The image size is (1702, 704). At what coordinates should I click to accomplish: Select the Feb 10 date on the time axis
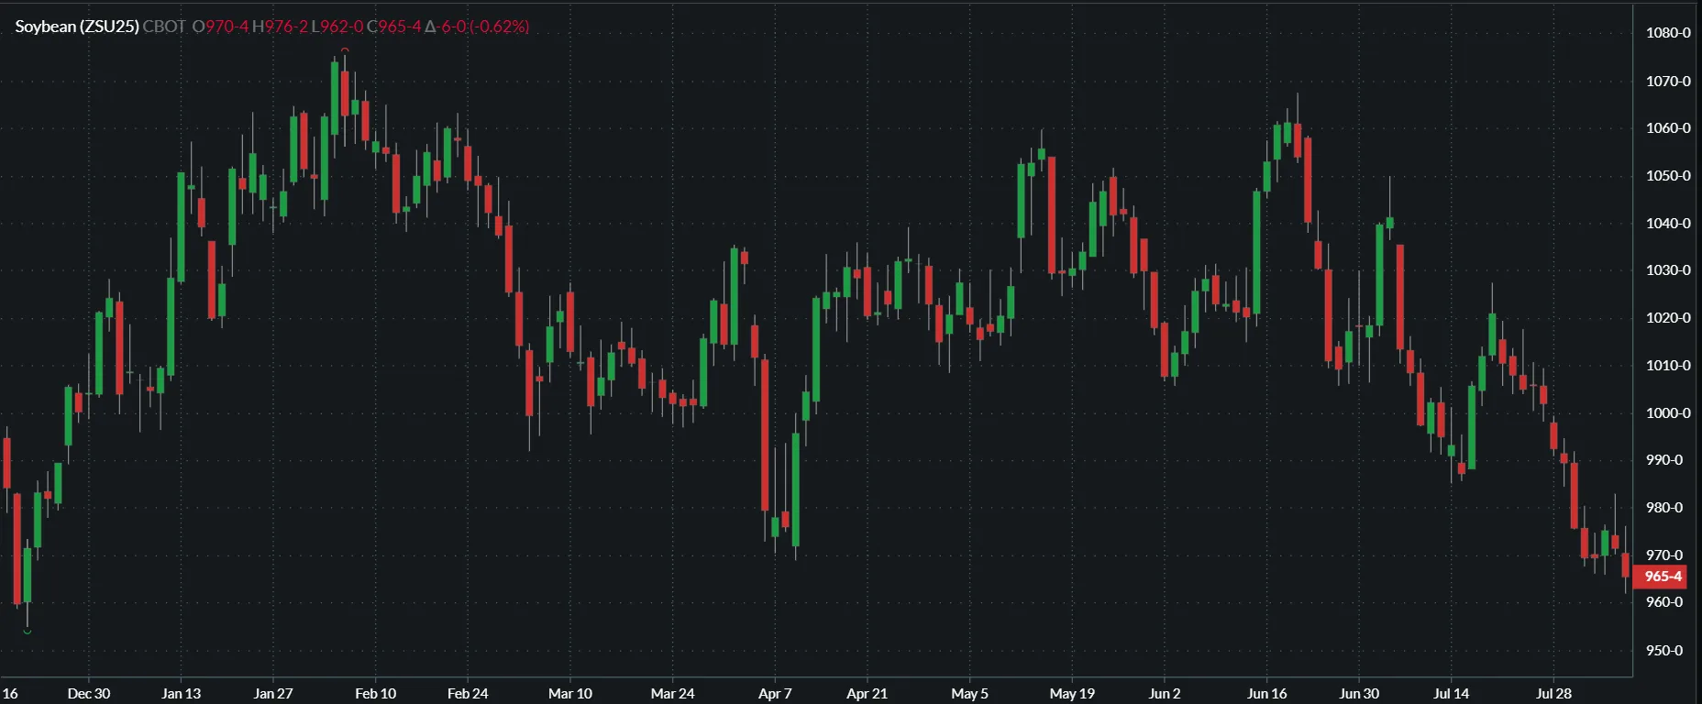point(376,693)
